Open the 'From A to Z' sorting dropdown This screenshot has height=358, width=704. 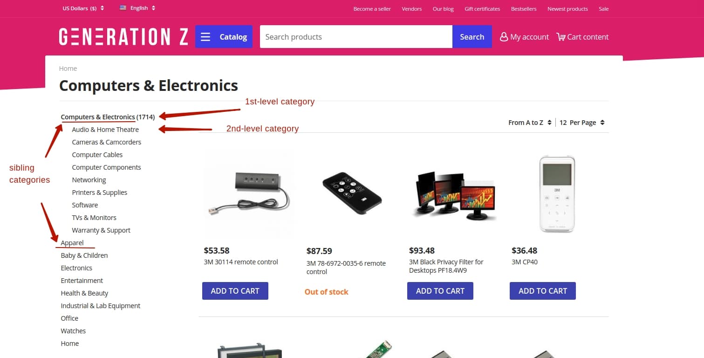[530, 122]
